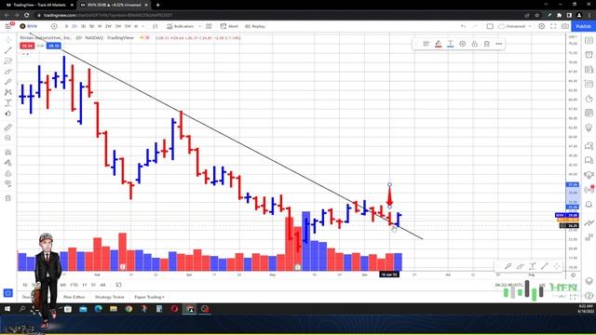Select the 3D timeframe

coord(83,26)
